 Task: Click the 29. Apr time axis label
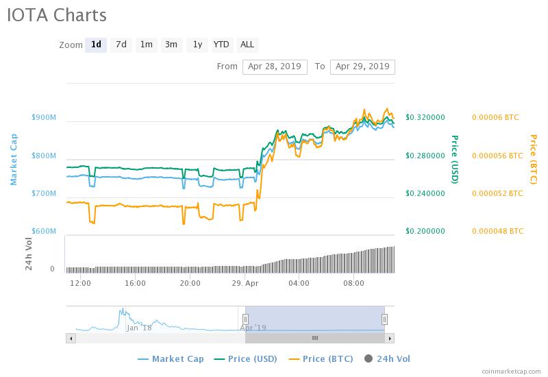[x=245, y=283]
